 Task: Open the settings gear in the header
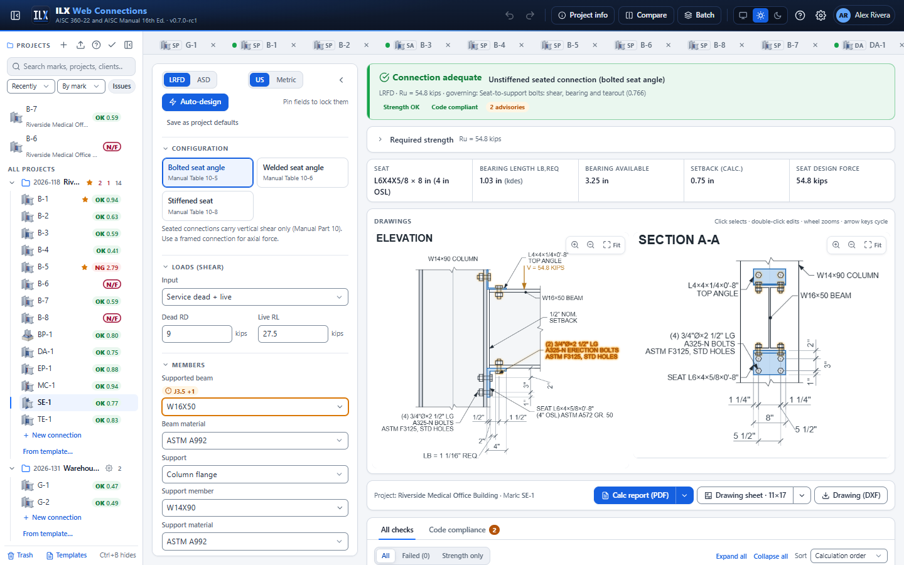click(821, 15)
